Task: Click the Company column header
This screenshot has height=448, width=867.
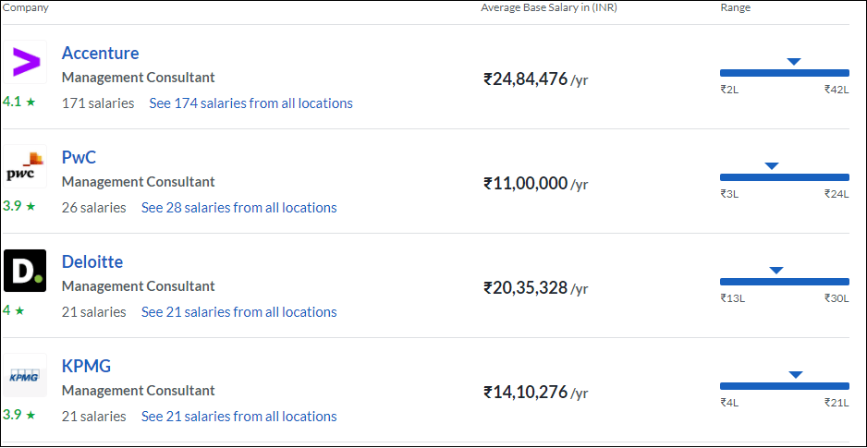Action: [x=26, y=7]
